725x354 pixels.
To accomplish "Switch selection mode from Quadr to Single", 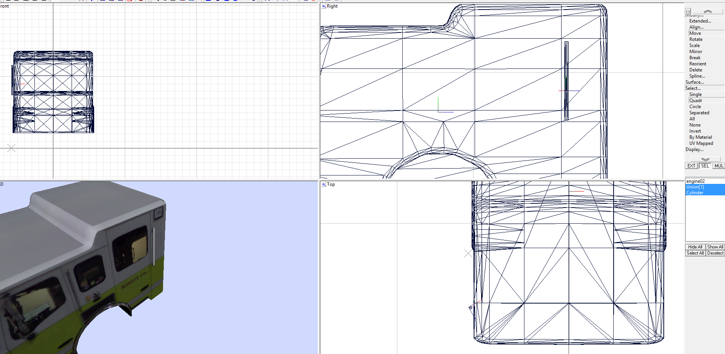I will 695,94.
